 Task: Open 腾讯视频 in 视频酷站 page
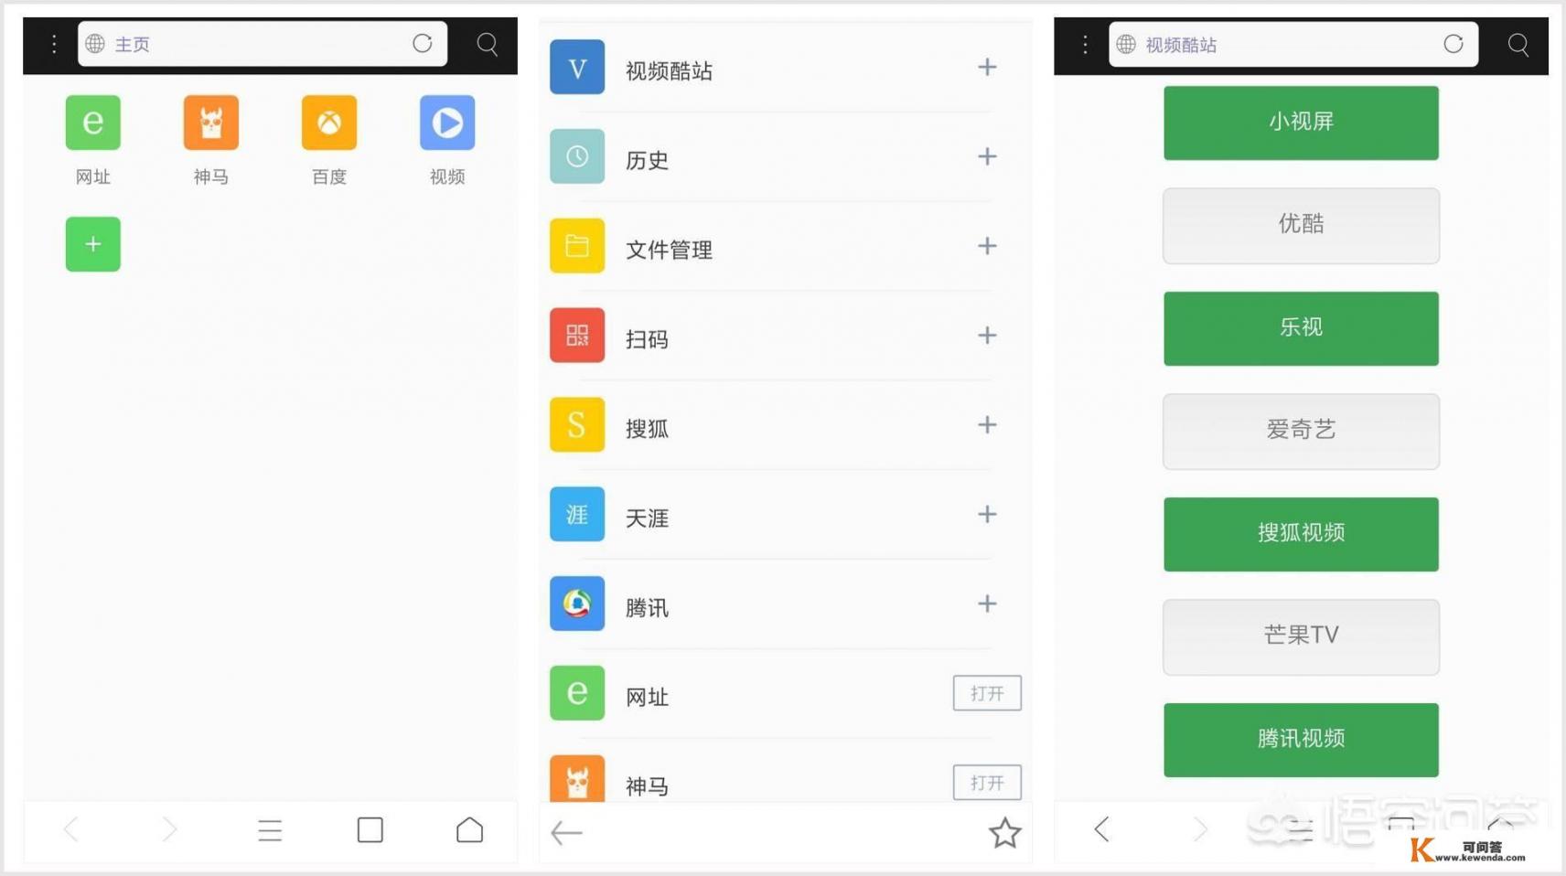(1301, 740)
